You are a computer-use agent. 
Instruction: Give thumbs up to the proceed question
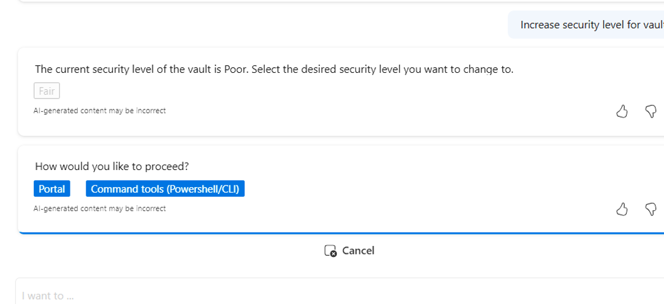(621, 209)
